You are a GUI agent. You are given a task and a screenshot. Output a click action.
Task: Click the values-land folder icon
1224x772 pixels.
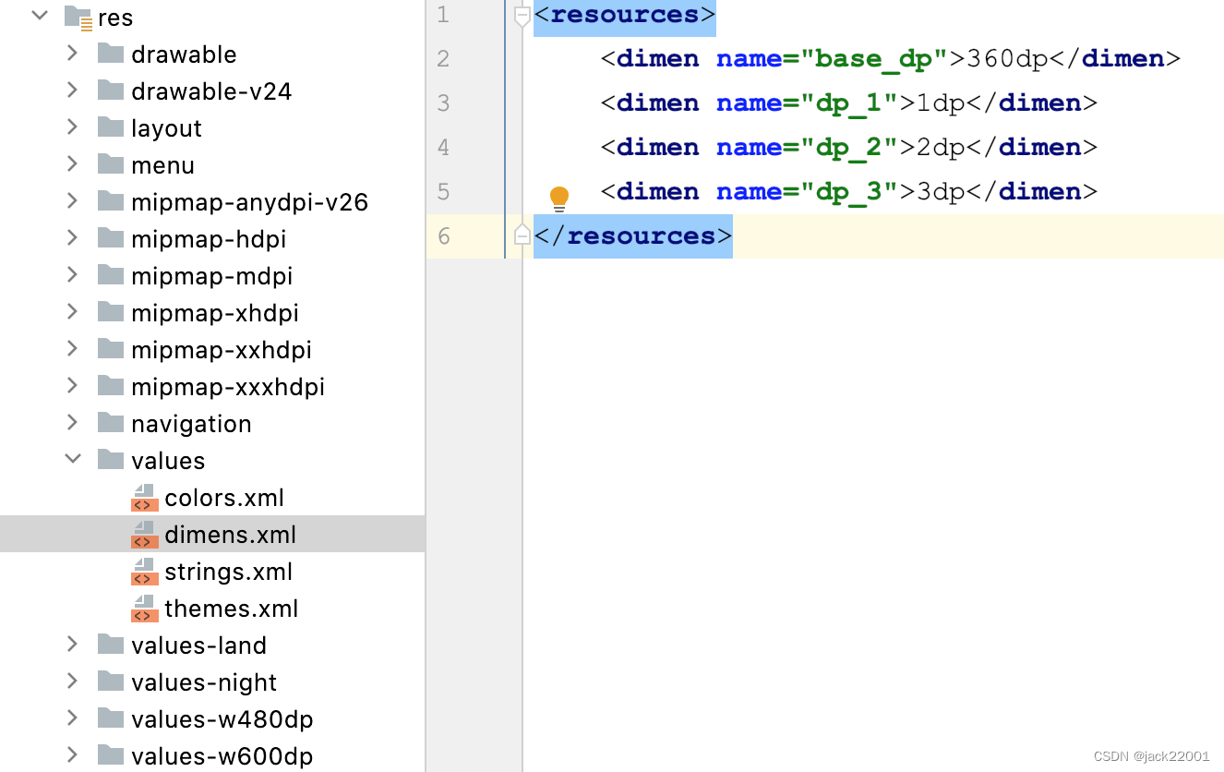click(111, 645)
